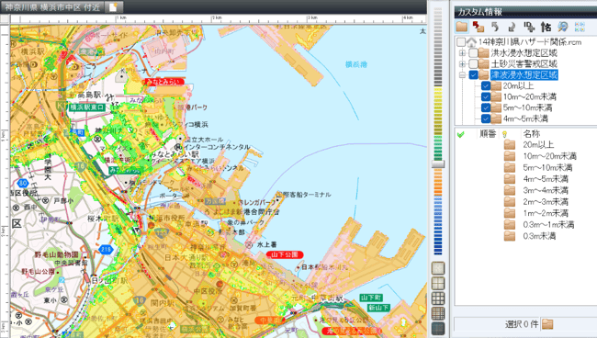597x338 pixels.
Task: Click the 横浜駅東口 green label on the map
Action: (x=87, y=107)
